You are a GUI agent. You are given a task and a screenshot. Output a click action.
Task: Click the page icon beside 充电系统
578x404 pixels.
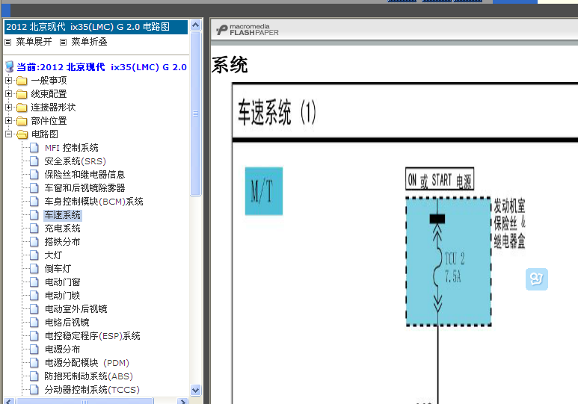click(34, 229)
